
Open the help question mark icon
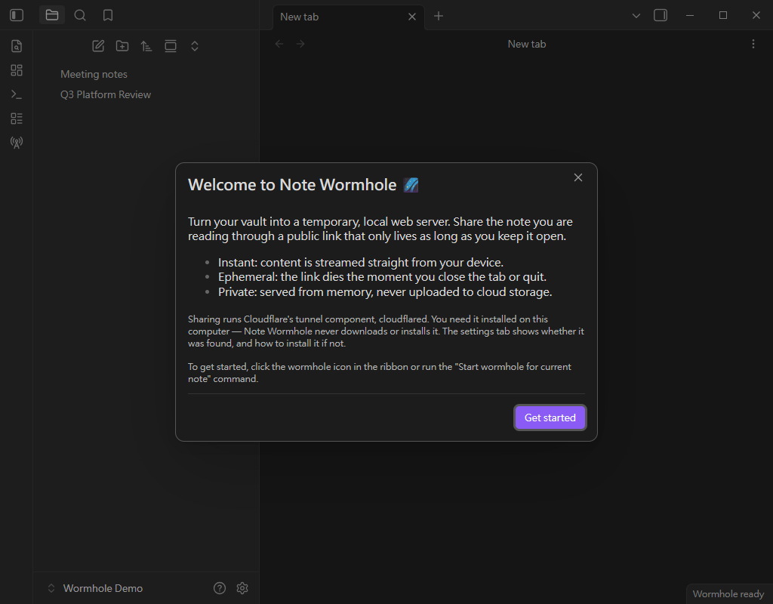220,588
